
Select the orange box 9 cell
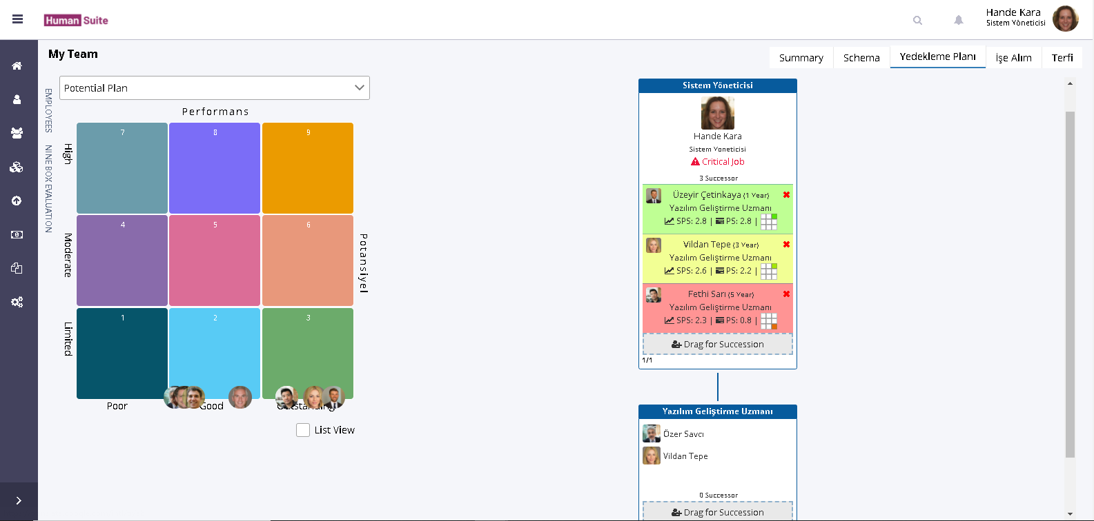[308, 168]
